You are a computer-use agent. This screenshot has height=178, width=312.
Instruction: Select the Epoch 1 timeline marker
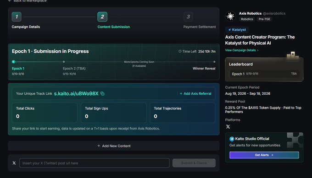coord(13,62)
